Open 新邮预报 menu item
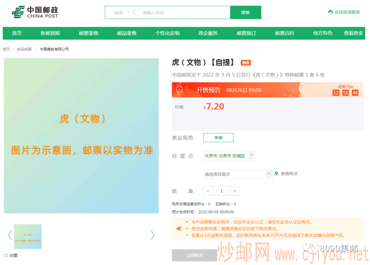Image resolution: width=370 pixels, height=265 pixels. click(50, 33)
